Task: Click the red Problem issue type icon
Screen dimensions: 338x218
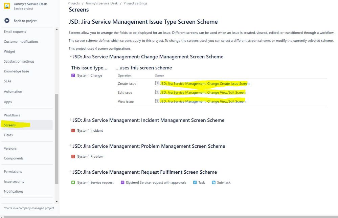Action: (x=73, y=156)
